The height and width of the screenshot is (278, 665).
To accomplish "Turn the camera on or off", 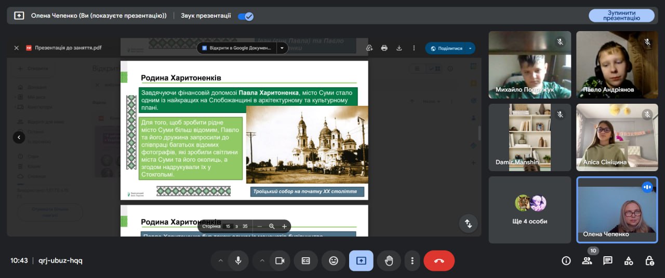I will (x=280, y=261).
